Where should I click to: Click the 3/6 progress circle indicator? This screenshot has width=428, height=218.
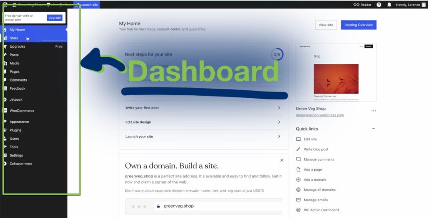coord(277,54)
